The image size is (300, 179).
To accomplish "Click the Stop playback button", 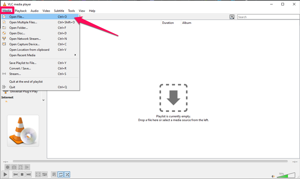I will point(22,174).
